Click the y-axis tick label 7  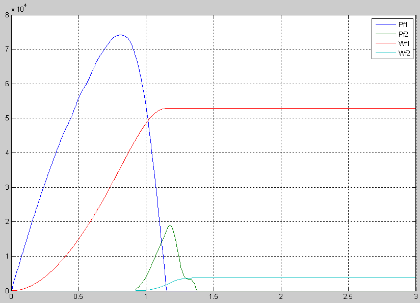pyautogui.click(x=7, y=49)
